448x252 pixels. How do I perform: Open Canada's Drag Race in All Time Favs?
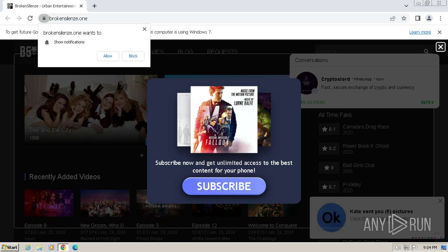tap(366, 127)
